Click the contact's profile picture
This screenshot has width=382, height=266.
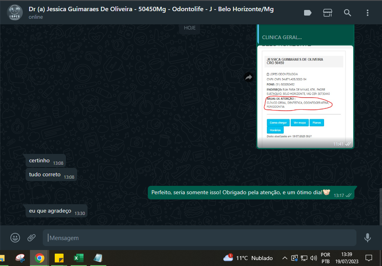click(x=15, y=13)
